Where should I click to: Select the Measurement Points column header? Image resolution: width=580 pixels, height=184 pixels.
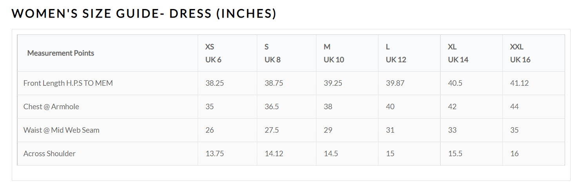point(61,53)
